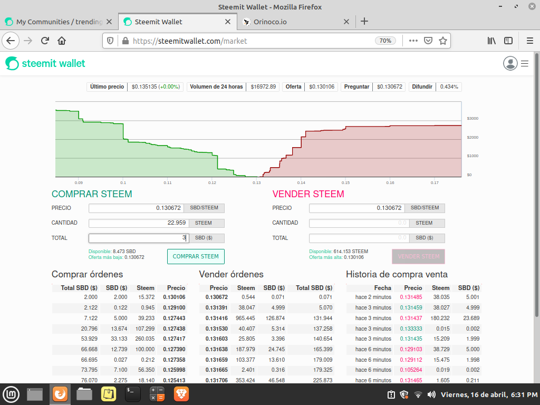540x405 pixels.
Task: Close the Orinoco.io tab
Action: (x=346, y=22)
